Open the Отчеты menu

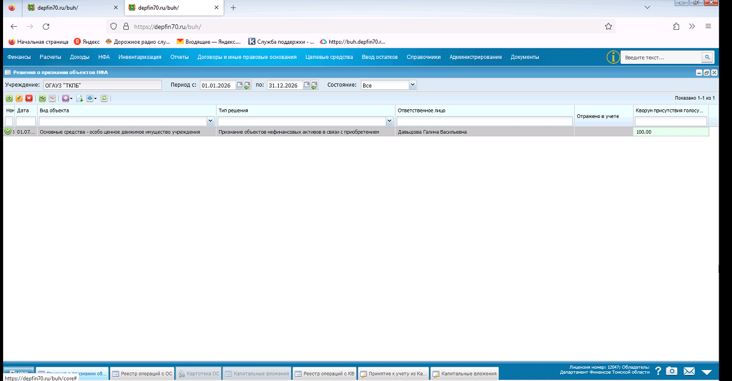[x=180, y=57]
